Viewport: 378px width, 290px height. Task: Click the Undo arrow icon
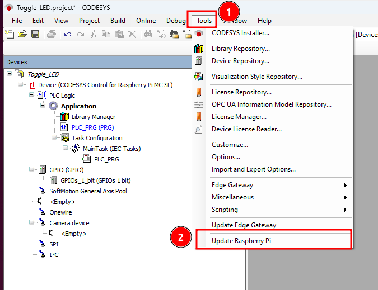(68, 34)
